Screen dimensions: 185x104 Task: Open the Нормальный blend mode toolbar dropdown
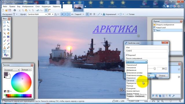(118, 14)
